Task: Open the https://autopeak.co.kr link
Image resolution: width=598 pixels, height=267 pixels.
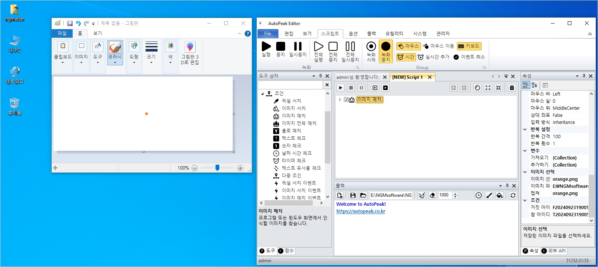Action: 361,211
